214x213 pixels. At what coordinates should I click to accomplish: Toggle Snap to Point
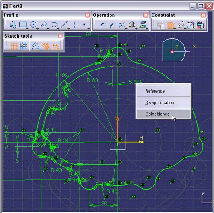point(23,46)
